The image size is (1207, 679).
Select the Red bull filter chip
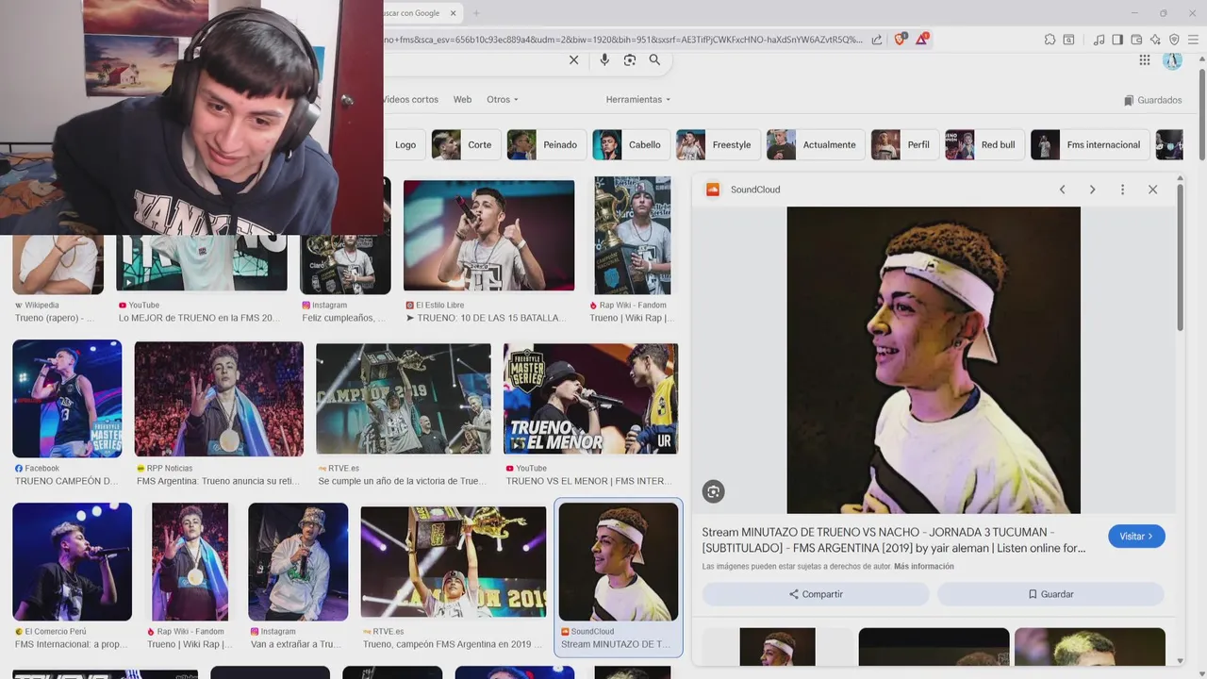(x=984, y=144)
